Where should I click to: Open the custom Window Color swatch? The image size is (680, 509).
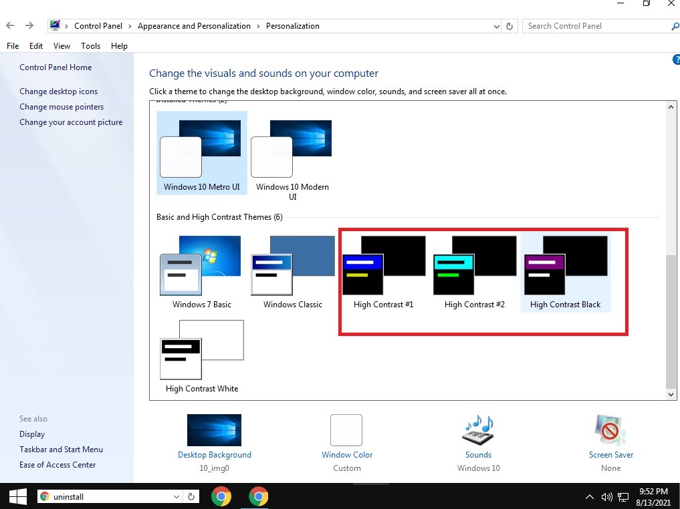click(x=346, y=431)
